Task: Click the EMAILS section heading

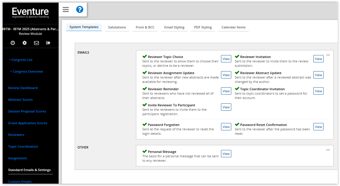Action: [x=83, y=52]
